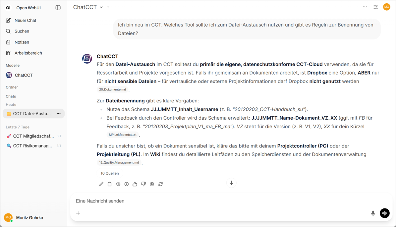
Task: Click the Eine Nachricht senden input field
Action: [x=219, y=201]
